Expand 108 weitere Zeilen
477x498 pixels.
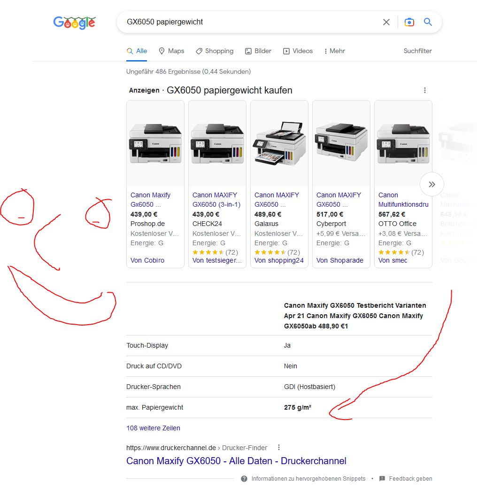tap(153, 428)
